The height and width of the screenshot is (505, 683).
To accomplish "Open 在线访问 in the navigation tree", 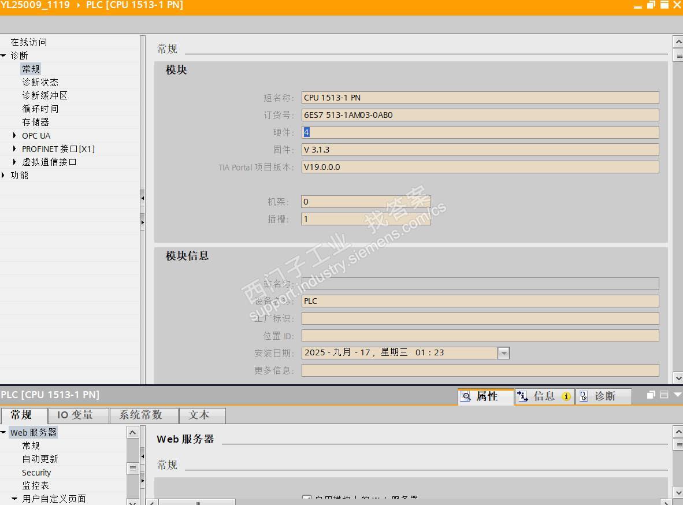I will click(29, 42).
